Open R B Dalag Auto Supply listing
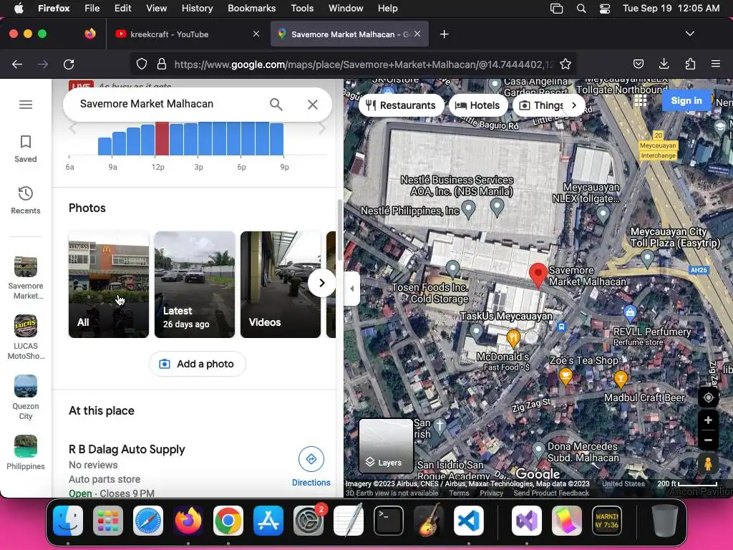Screen dimensions: 733x550 [x=127, y=450]
